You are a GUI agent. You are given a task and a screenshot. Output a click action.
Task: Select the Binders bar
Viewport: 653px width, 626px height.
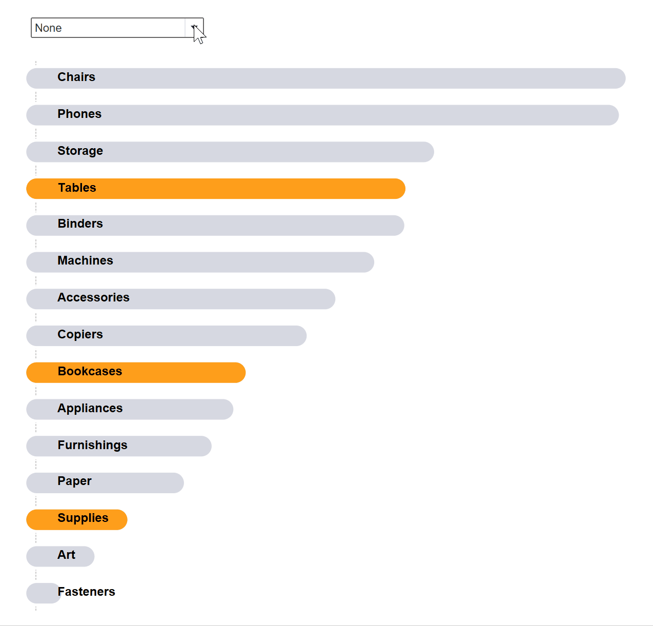pos(215,226)
